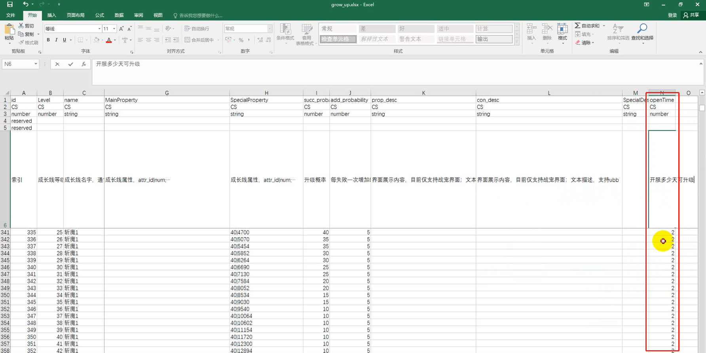This screenshot has height=353, width=706.
Task: Switch to the Formulas (公式) tab
Action: point(99,15)
